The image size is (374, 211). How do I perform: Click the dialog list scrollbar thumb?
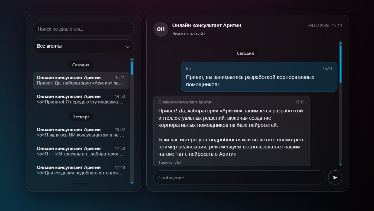point(132,68)
